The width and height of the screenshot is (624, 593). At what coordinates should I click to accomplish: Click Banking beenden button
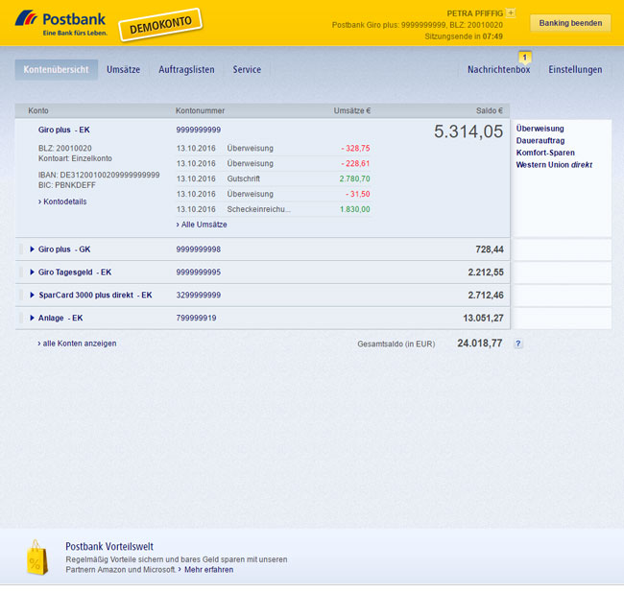570,23
